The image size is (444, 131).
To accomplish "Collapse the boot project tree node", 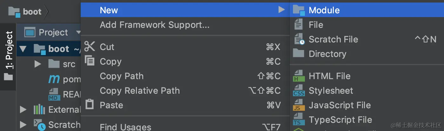I will 23,49.
